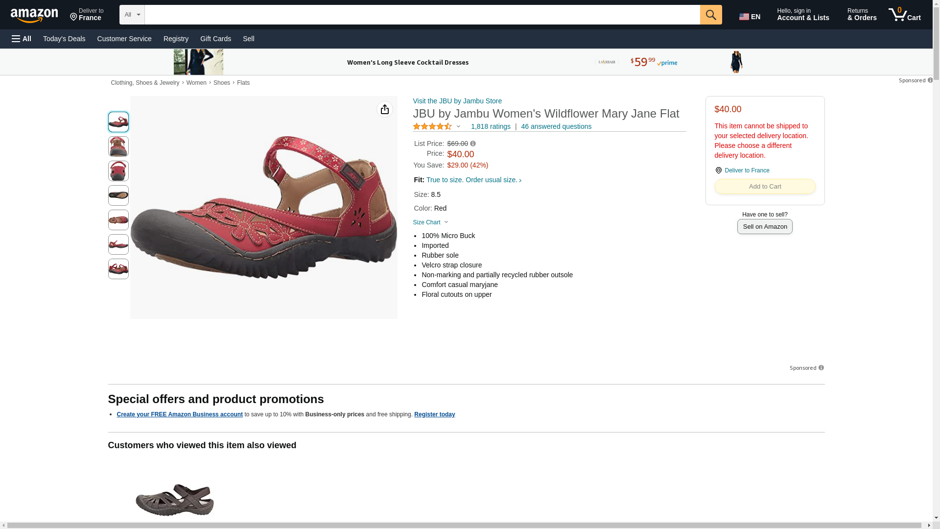940x529 pixels.
Task: Select the second product thumbnail image
Action: tap(118, 146)
